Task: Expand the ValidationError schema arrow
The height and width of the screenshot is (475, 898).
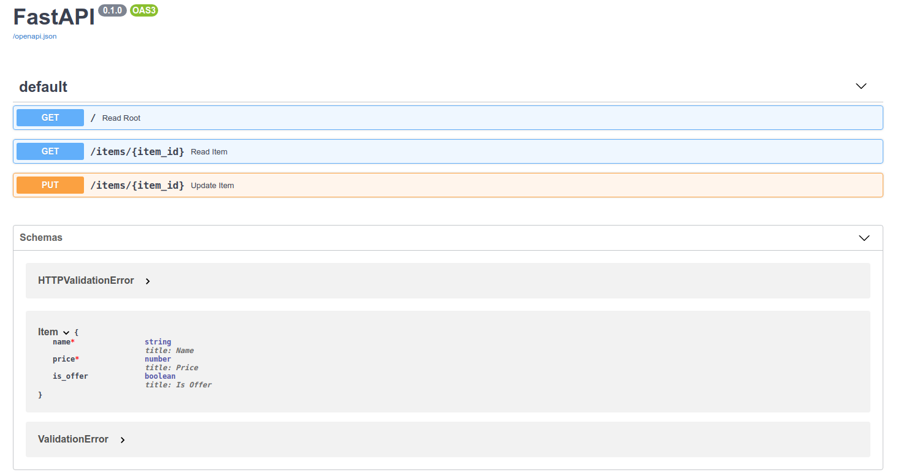Action: (x=123, y=440)
